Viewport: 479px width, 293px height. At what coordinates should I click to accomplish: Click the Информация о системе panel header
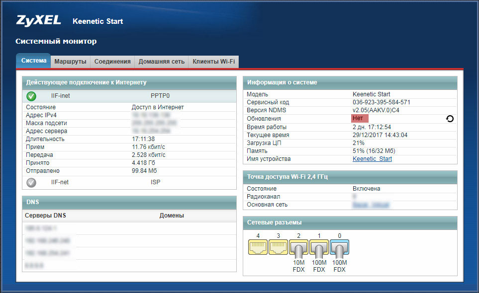350,82
